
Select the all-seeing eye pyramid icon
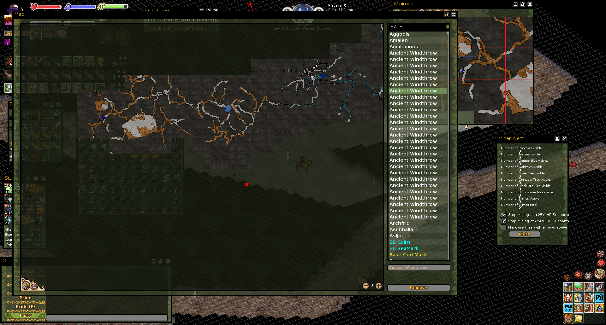point(599,308)
